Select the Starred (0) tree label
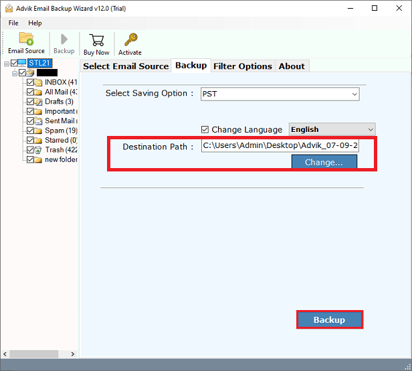Screen dimensions: 412x371 (61, 140)
